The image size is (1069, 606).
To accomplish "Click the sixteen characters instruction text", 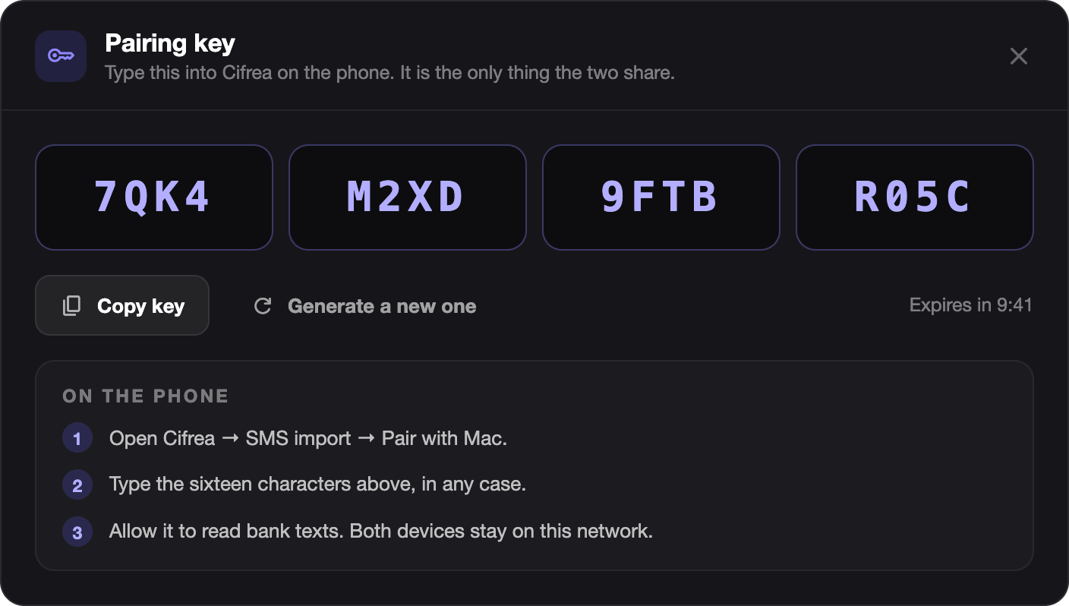I will (x=317, y=484).
